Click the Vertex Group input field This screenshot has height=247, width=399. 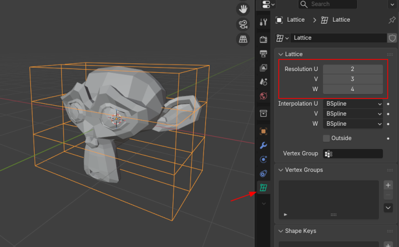[353, 154]
